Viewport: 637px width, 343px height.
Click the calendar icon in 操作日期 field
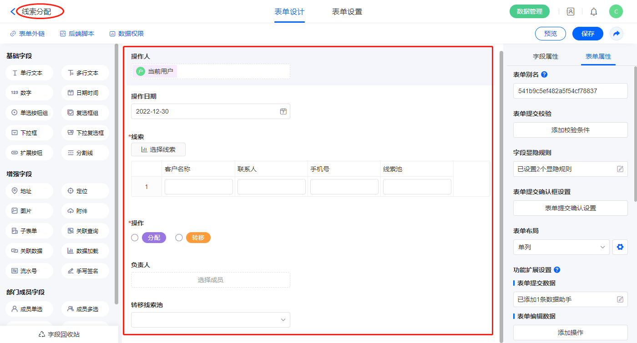point(283,111)
